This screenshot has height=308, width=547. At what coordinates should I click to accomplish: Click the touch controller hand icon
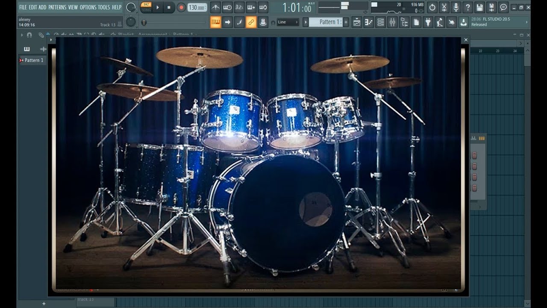452,22
